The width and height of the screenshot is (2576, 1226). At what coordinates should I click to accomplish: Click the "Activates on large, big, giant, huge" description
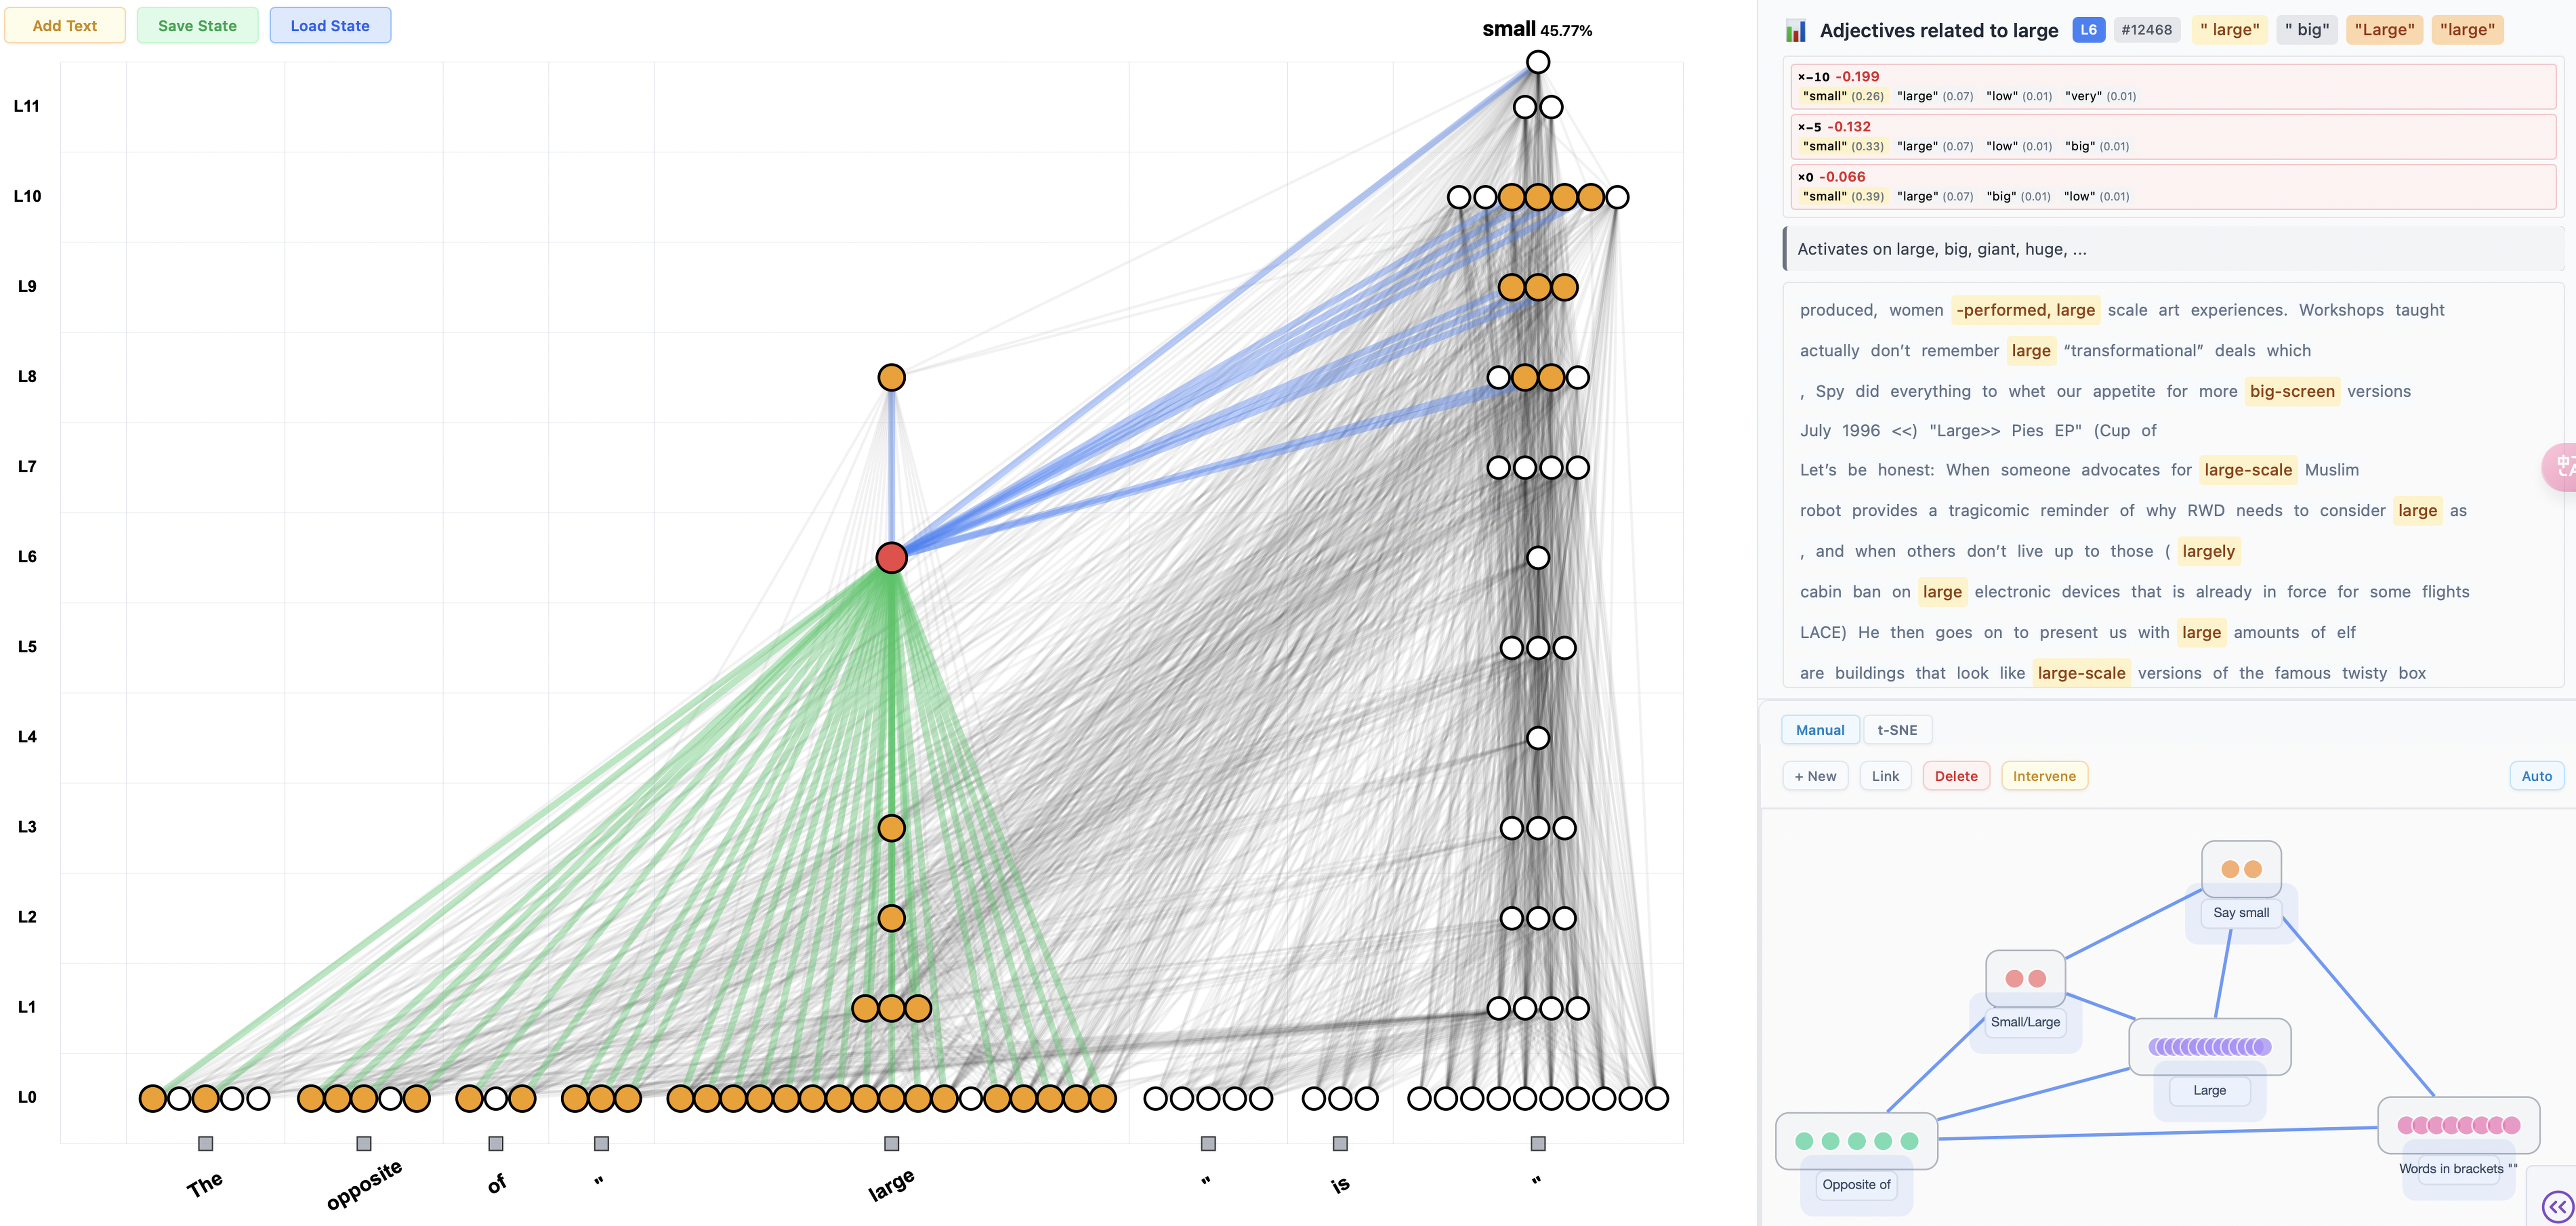point(2173,249)
